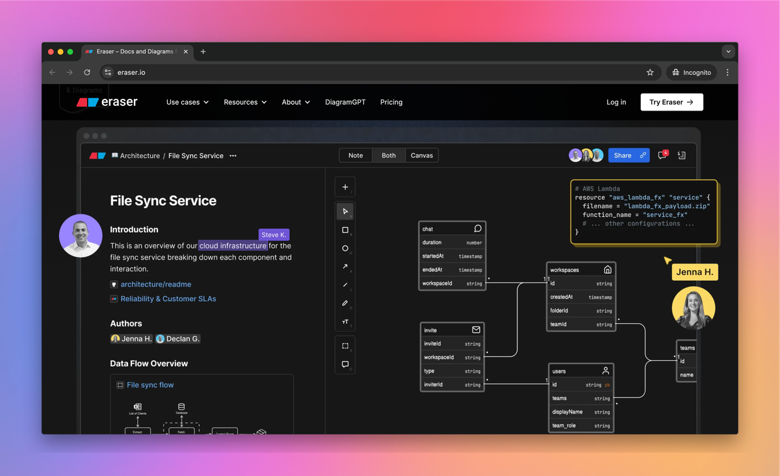Click the Jenna H. yellow cursor label
This screenshot has height=476, width=780.
695,272
